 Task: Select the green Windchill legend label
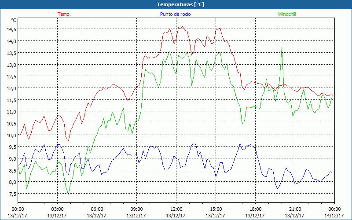point(287,14)
